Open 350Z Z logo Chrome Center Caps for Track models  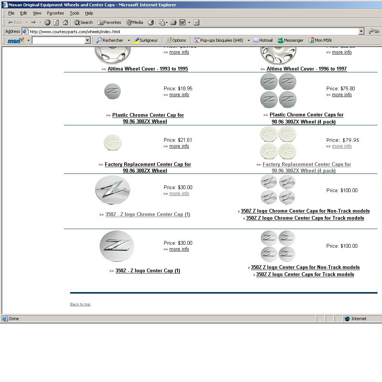(305, 218)
